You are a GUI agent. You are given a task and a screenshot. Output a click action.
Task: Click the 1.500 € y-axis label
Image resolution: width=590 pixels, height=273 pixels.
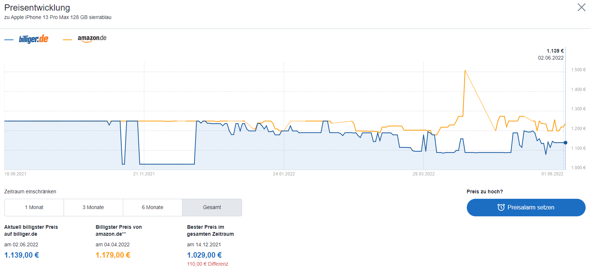tap(578, 70)
